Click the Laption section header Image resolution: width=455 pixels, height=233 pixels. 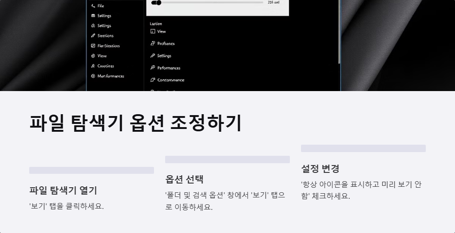(156, 24)
